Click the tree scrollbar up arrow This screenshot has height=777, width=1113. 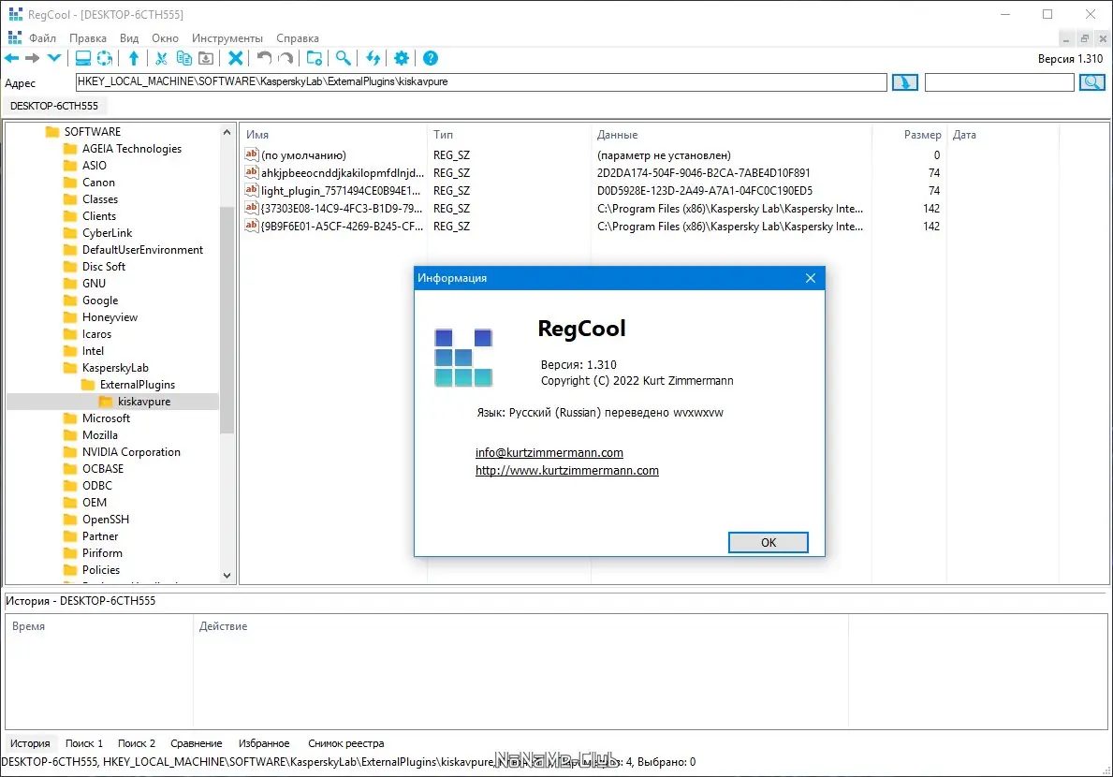click(x=227, y=132)
